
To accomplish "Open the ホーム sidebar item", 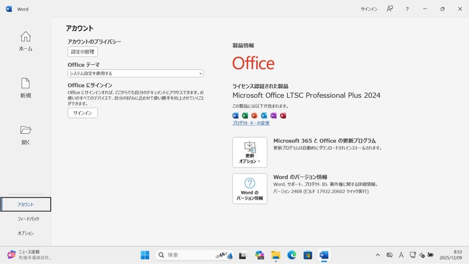I will click(25, 41).
